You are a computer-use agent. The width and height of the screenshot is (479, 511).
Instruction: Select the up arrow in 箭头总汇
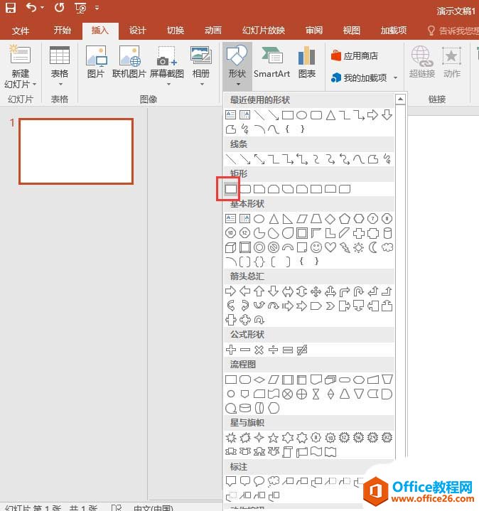(259, 291)
